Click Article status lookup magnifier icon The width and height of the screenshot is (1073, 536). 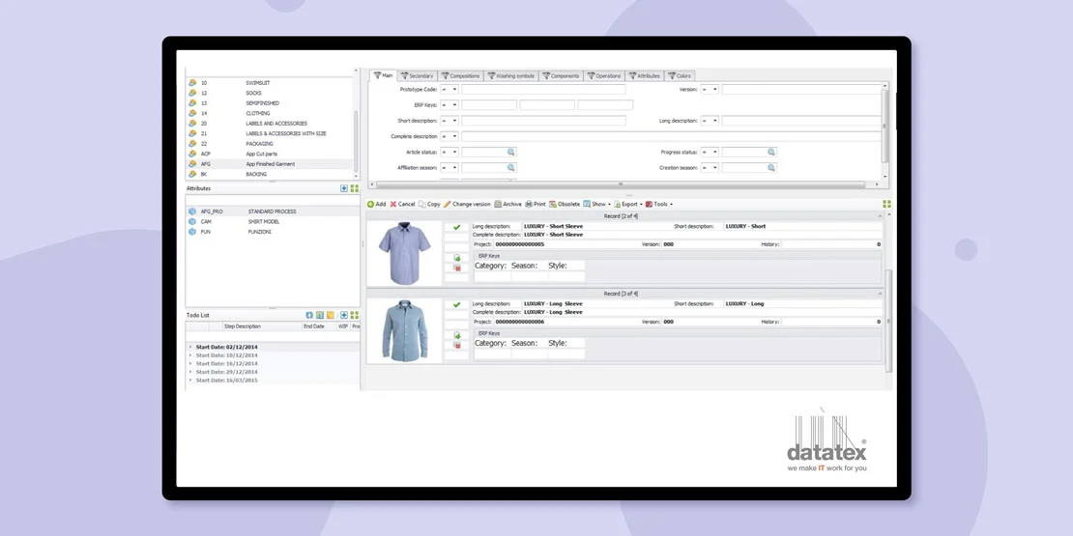pos(510,152)
